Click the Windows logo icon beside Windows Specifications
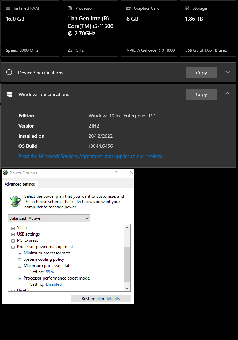The height and width of the screenshot is (340, 238). [x=9, y=94]
